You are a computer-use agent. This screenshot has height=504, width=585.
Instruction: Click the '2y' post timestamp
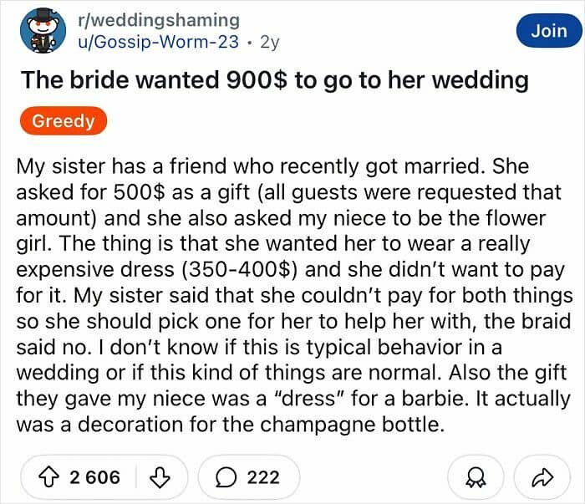tap(270, 42)
